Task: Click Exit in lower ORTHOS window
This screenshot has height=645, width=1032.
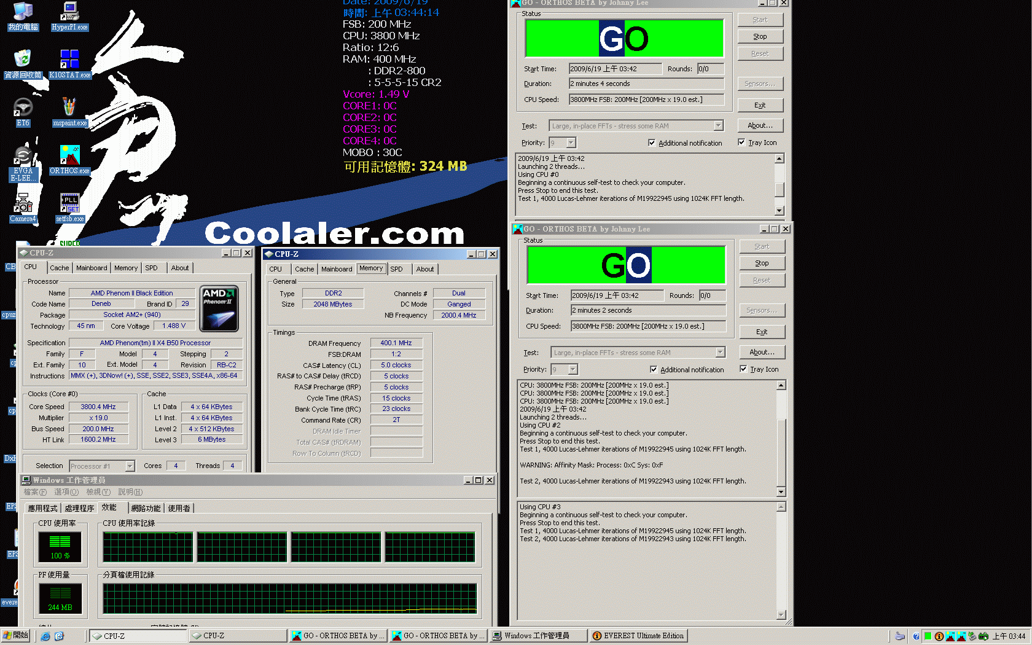Action: [762, 332]
